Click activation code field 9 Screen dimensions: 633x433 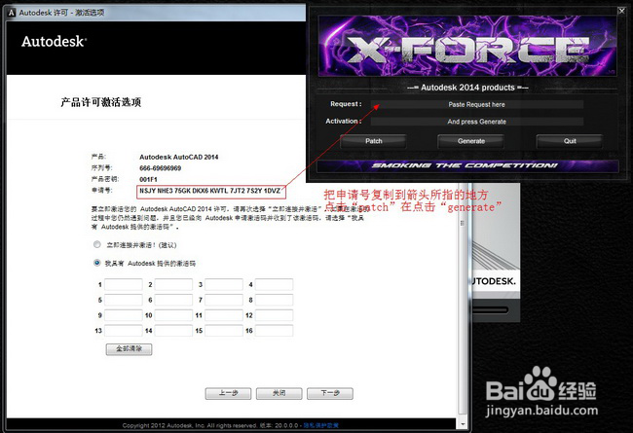click(x=123, y=315)
